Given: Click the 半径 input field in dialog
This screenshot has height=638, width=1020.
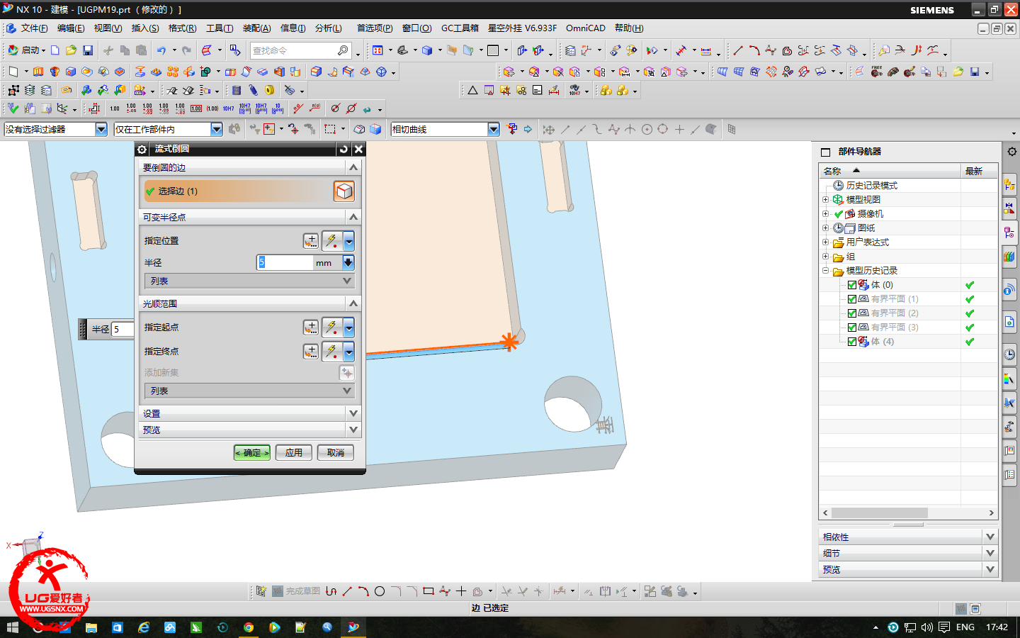Looking at the screenshot, I should pyautogui.click(x=285, y=262).
